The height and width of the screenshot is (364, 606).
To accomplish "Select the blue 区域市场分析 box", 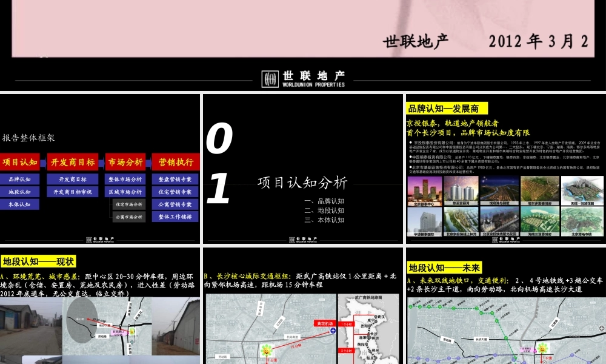I will coord(125,192).
